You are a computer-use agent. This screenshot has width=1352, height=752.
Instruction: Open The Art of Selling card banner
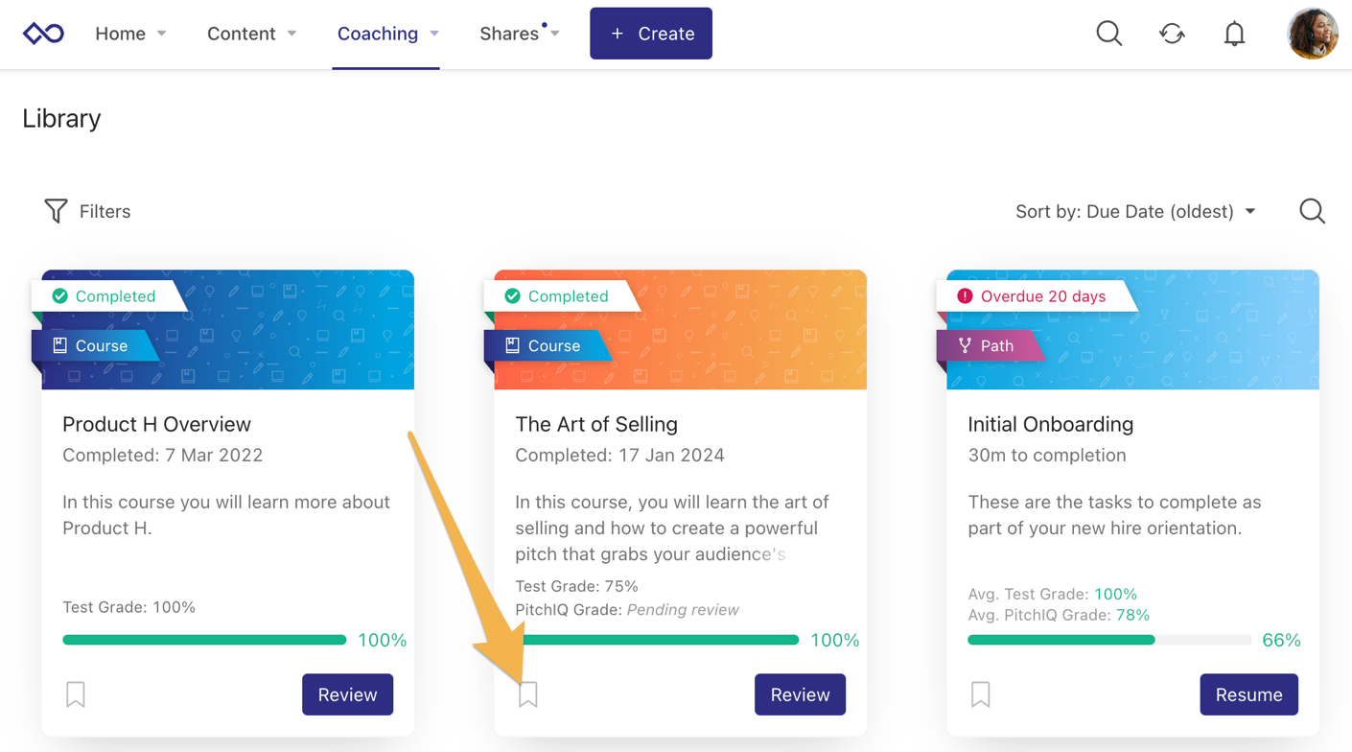pos(680,330)
